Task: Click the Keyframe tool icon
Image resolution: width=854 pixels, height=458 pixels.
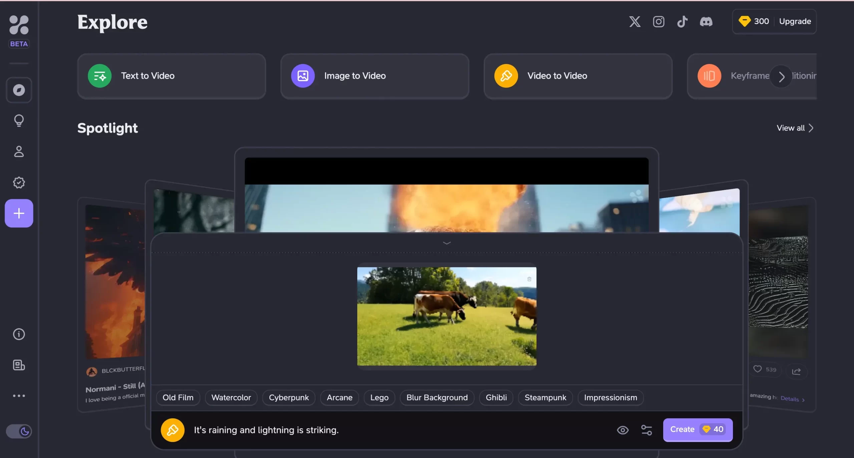Action: click(x=709, y=75)
